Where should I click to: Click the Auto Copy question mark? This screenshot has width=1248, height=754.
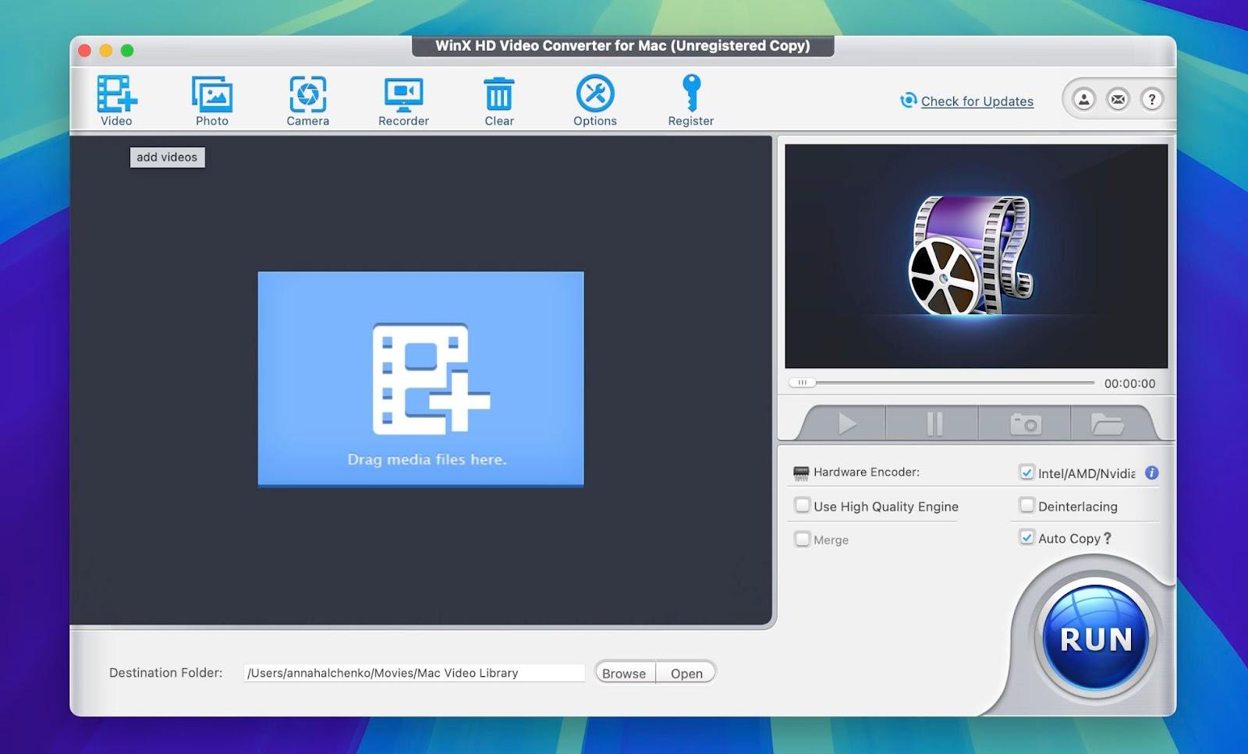tap(1108, 538)
